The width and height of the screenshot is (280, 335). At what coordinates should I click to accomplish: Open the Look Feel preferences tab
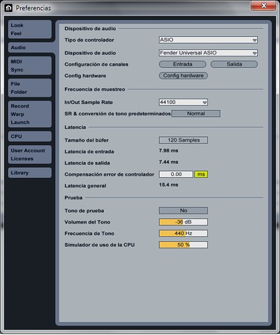30,30
